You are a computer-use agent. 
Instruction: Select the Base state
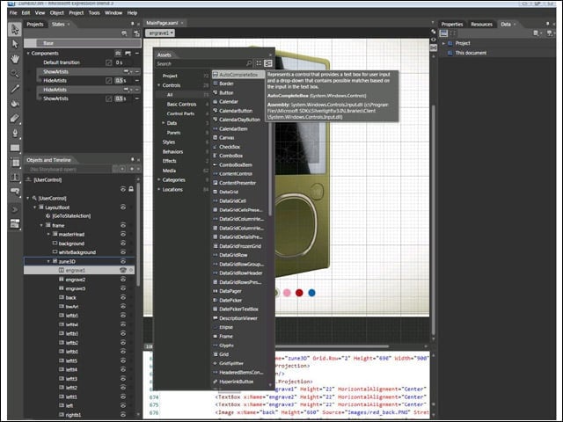point(82,43)
